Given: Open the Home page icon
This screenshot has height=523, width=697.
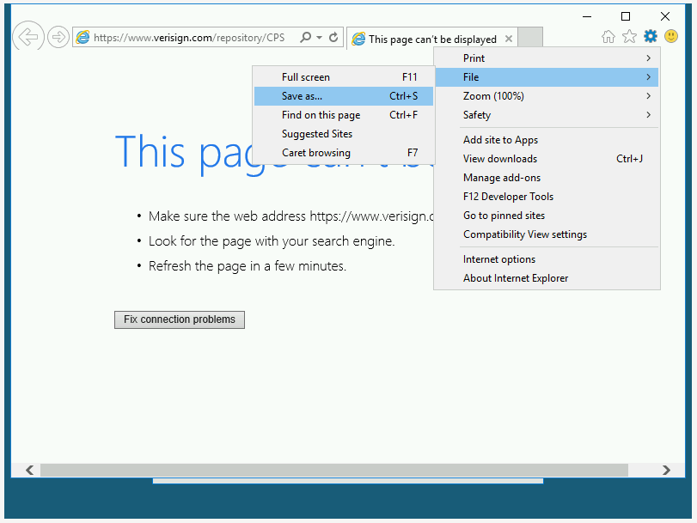Looking at the screenshot, I should tap(608, 36).
